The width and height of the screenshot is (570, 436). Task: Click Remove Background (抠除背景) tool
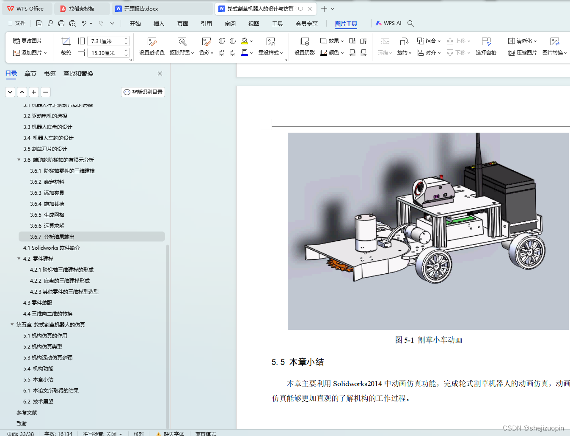click(182, 46)
